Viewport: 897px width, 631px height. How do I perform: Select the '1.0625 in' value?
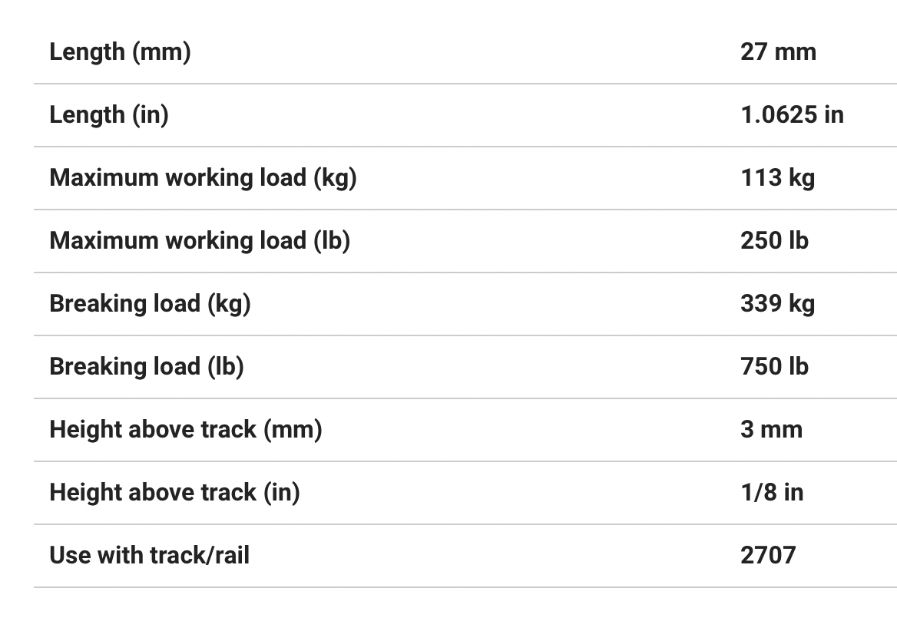pos(792,115)
